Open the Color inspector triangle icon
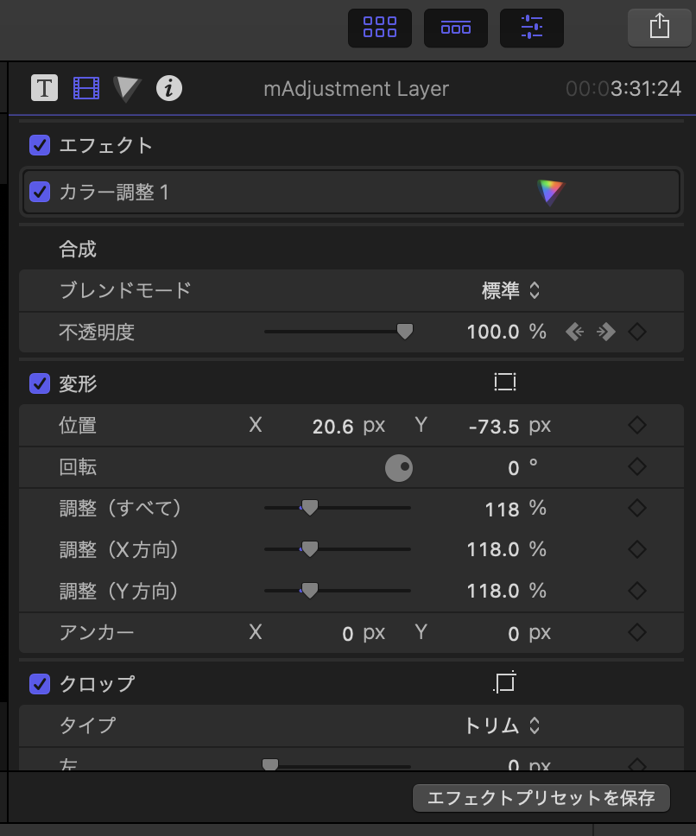The image size is (696, 836). click(x=127, y=88)
